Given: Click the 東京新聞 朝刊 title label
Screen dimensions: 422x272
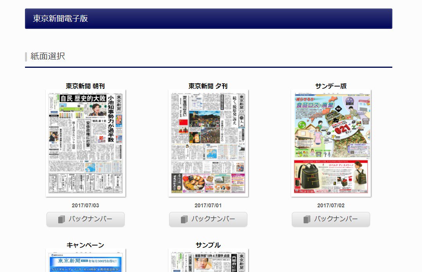Looking at the screenshot, I should coord(85,86).
